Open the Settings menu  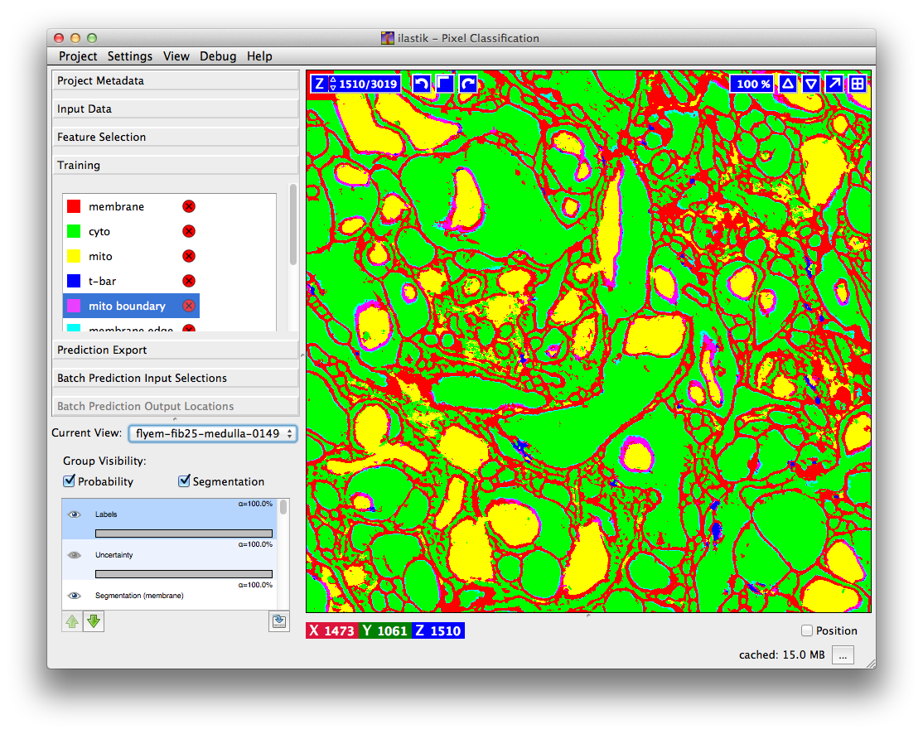pyautogui.click(x=130, y=56)
